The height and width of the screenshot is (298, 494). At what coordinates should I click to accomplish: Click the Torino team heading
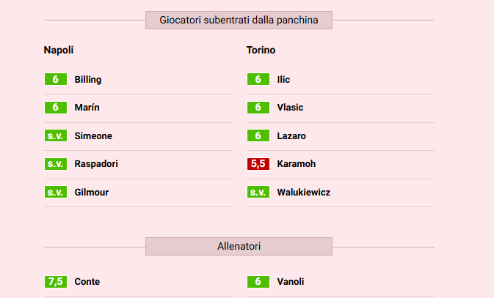click(x=261, y=51)
